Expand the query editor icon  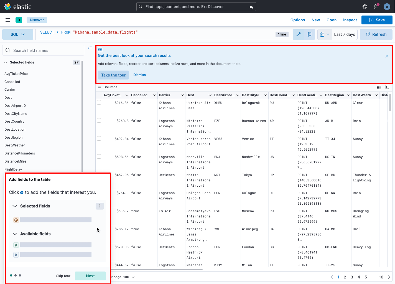coord(299,34)
